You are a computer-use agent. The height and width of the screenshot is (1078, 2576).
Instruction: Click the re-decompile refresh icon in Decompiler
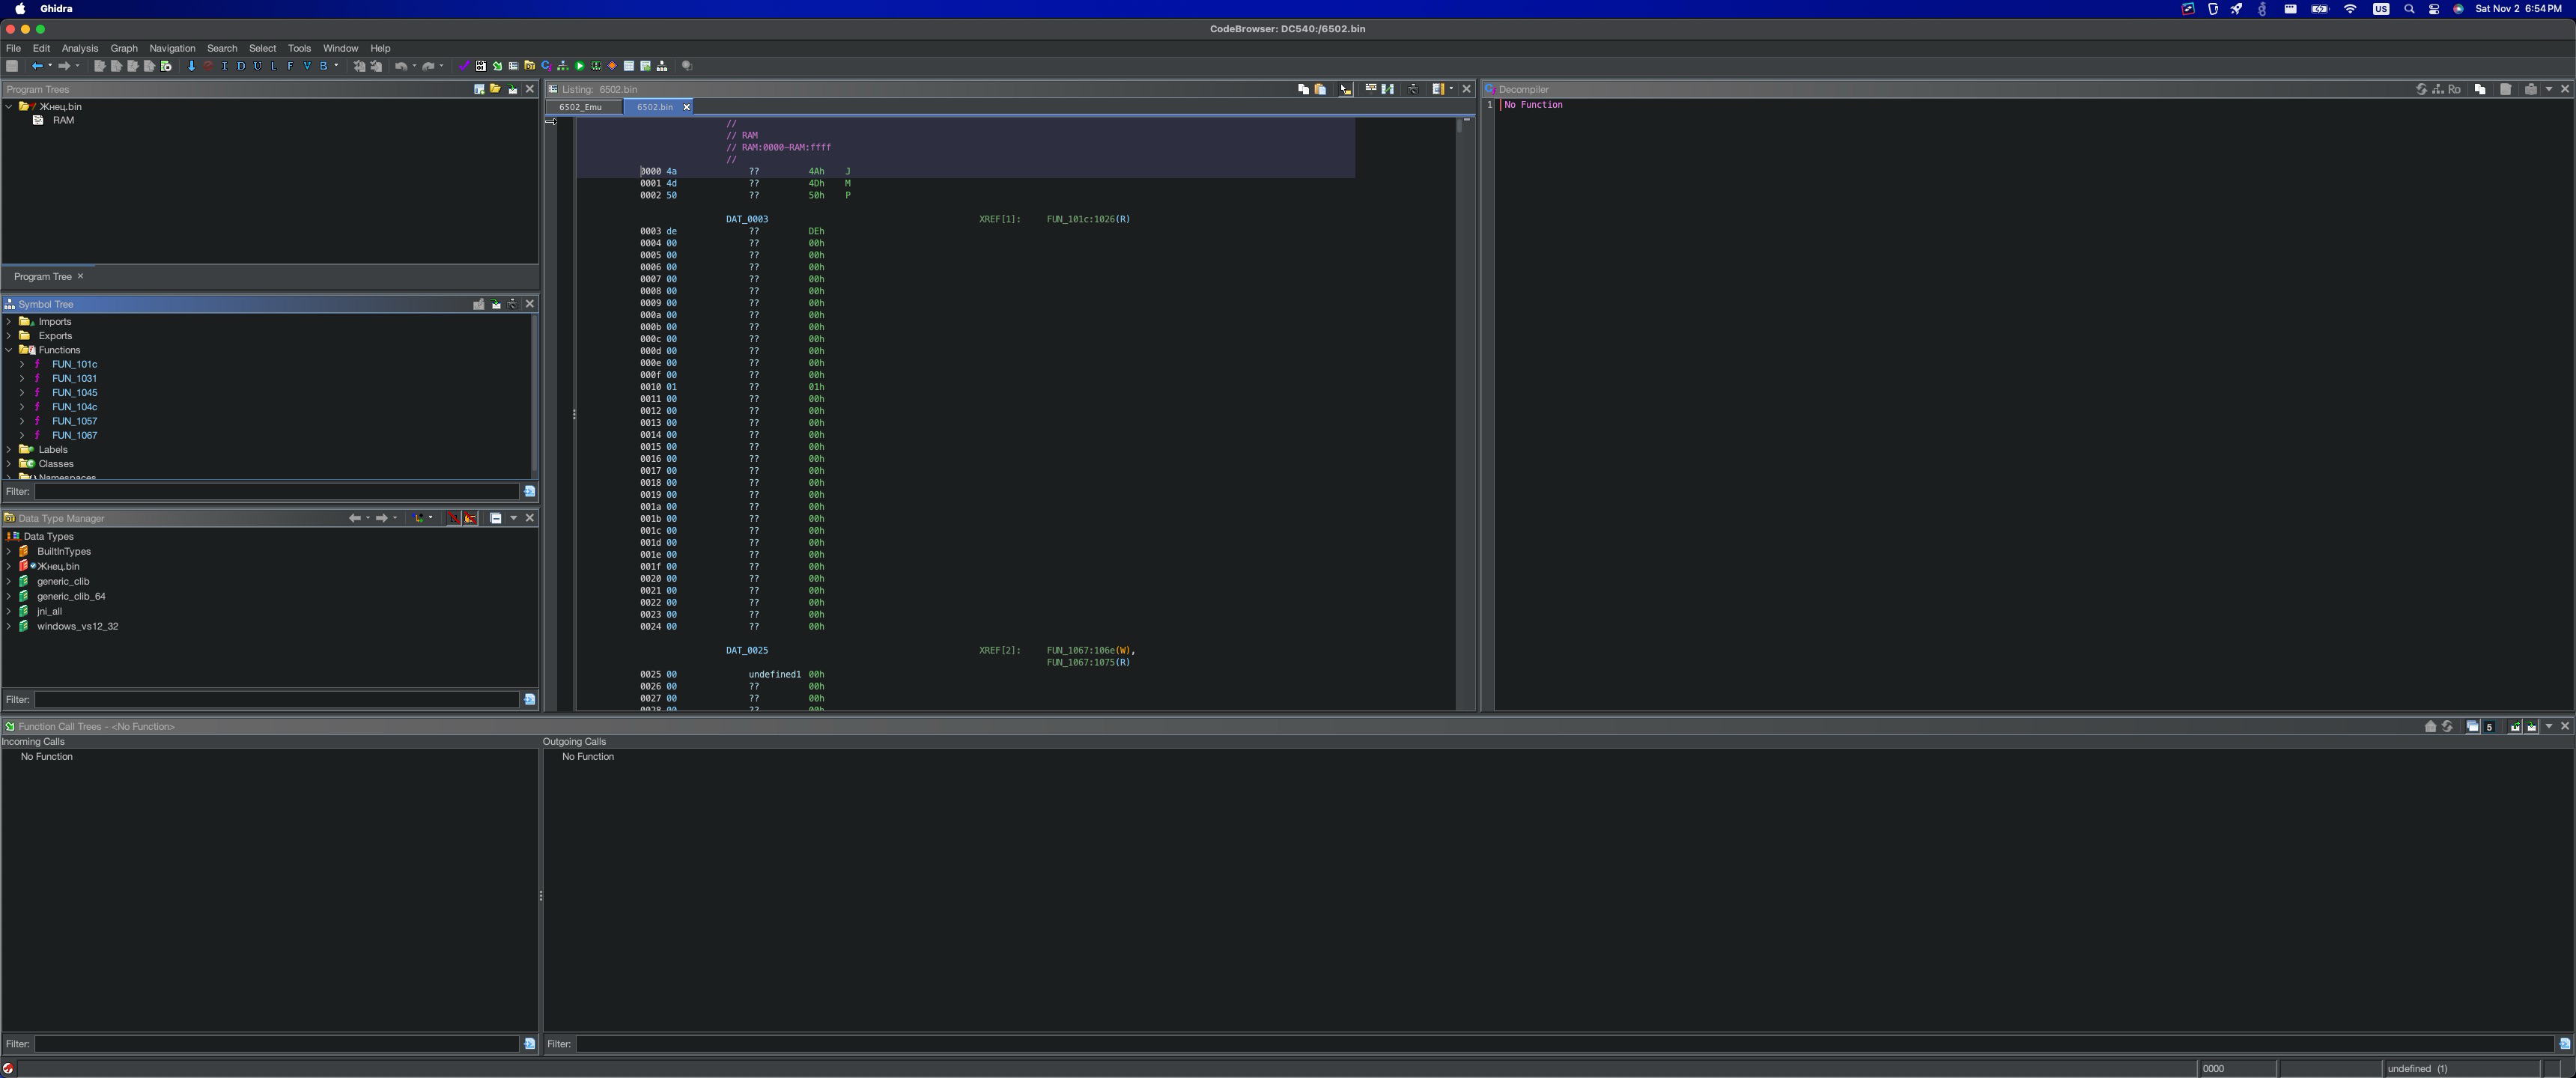(2421, 89)
